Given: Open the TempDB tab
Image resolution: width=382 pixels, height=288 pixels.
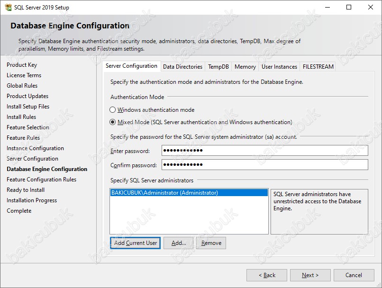Looking at the screenshot, I should pyautogui.click(x=218, y=67).
